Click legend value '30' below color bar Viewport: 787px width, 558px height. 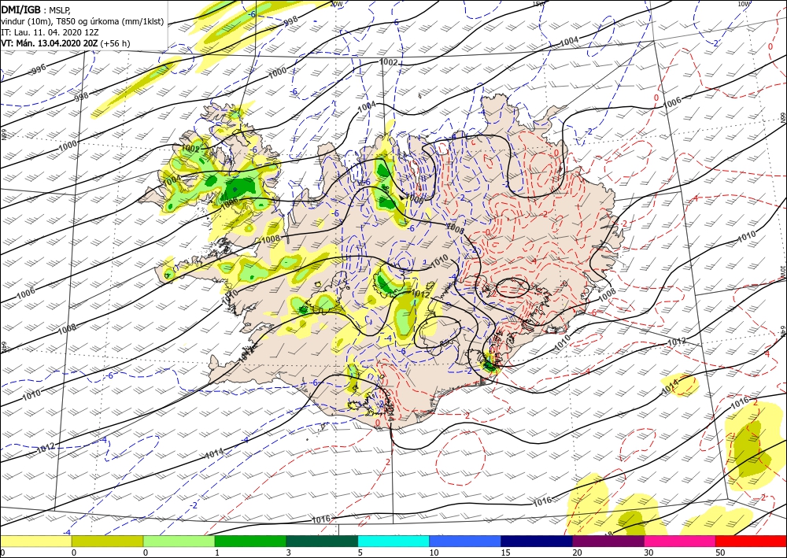pyautogui.click(x=648, y=552)
